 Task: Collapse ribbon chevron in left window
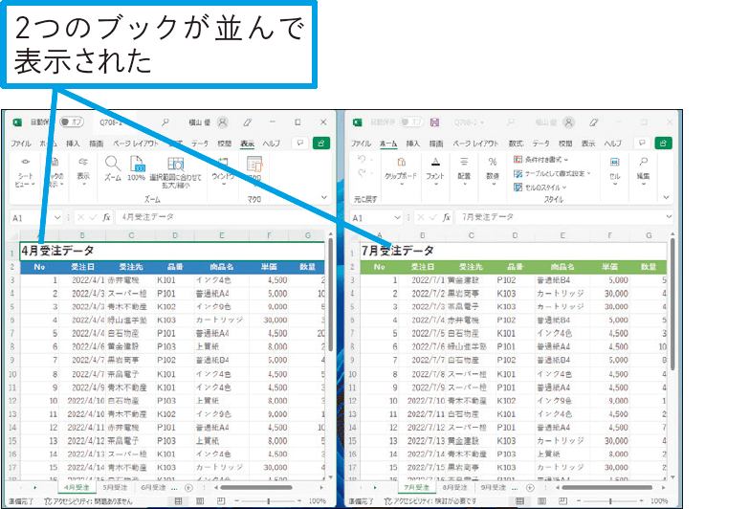coord(324,197)
